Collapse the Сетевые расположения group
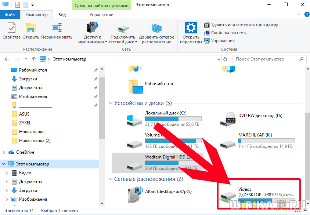This screenshot has height=215, width=310. [x=111, y=179]
